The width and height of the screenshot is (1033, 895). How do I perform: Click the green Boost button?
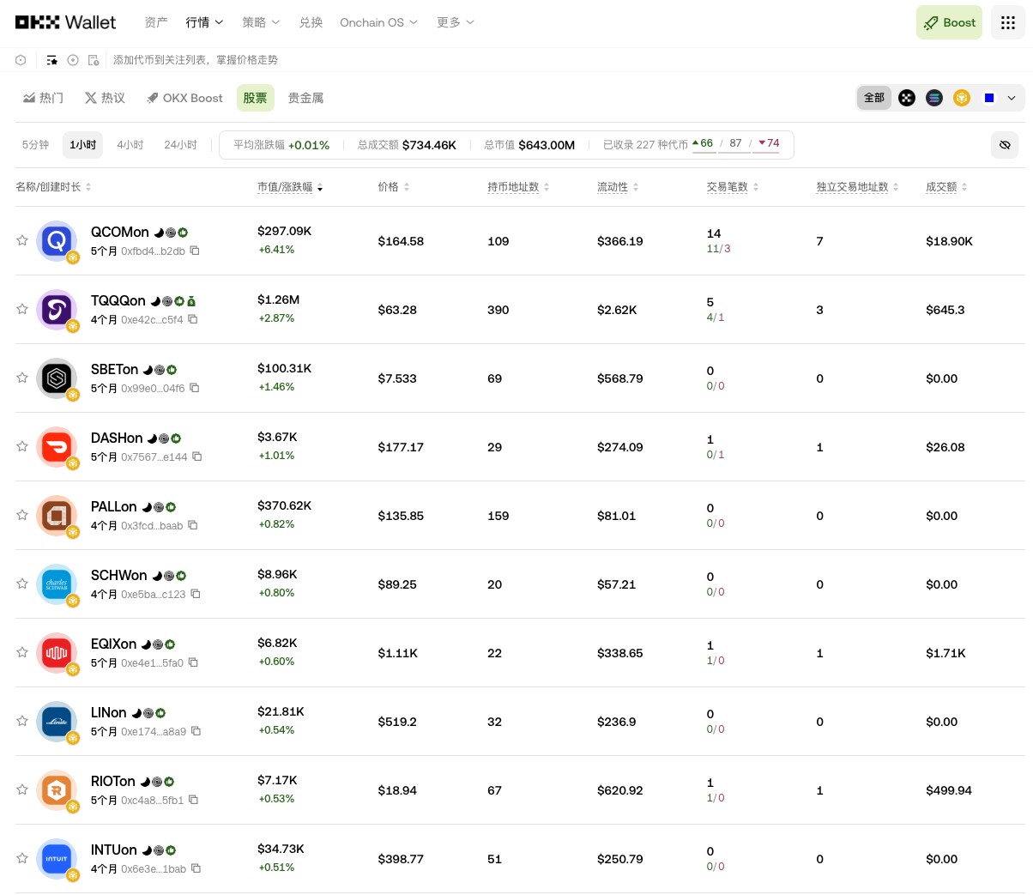coord(949,22)
